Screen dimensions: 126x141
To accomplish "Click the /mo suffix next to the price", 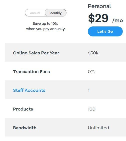I will click(x=118, y=20).
